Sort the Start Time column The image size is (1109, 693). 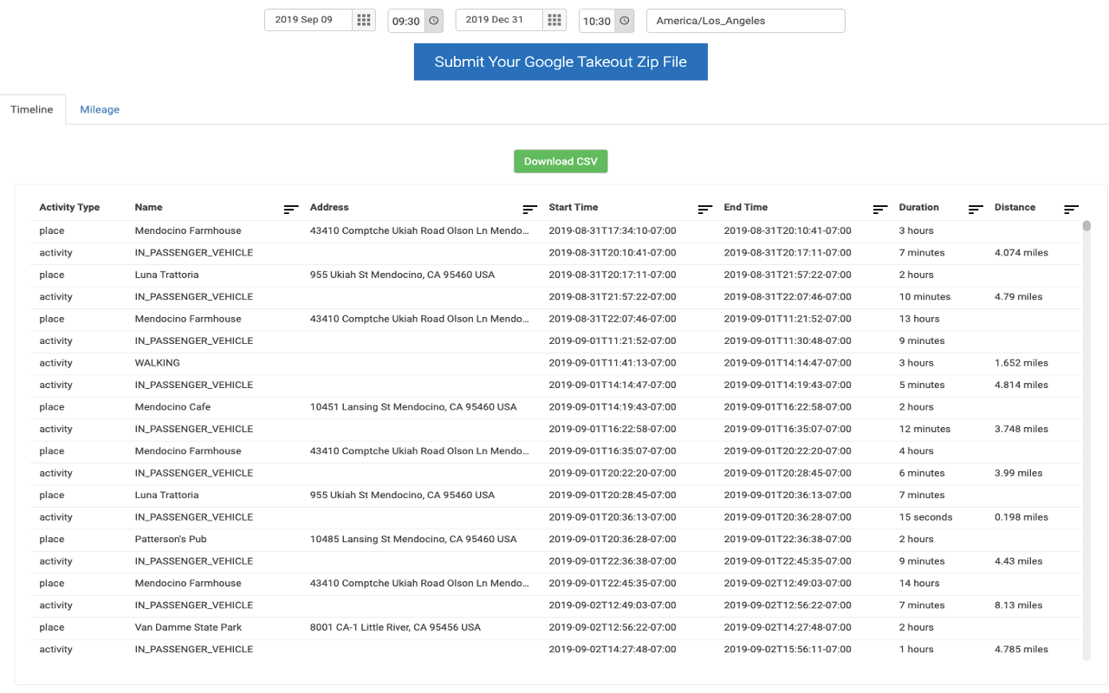(x=704, y=209)
